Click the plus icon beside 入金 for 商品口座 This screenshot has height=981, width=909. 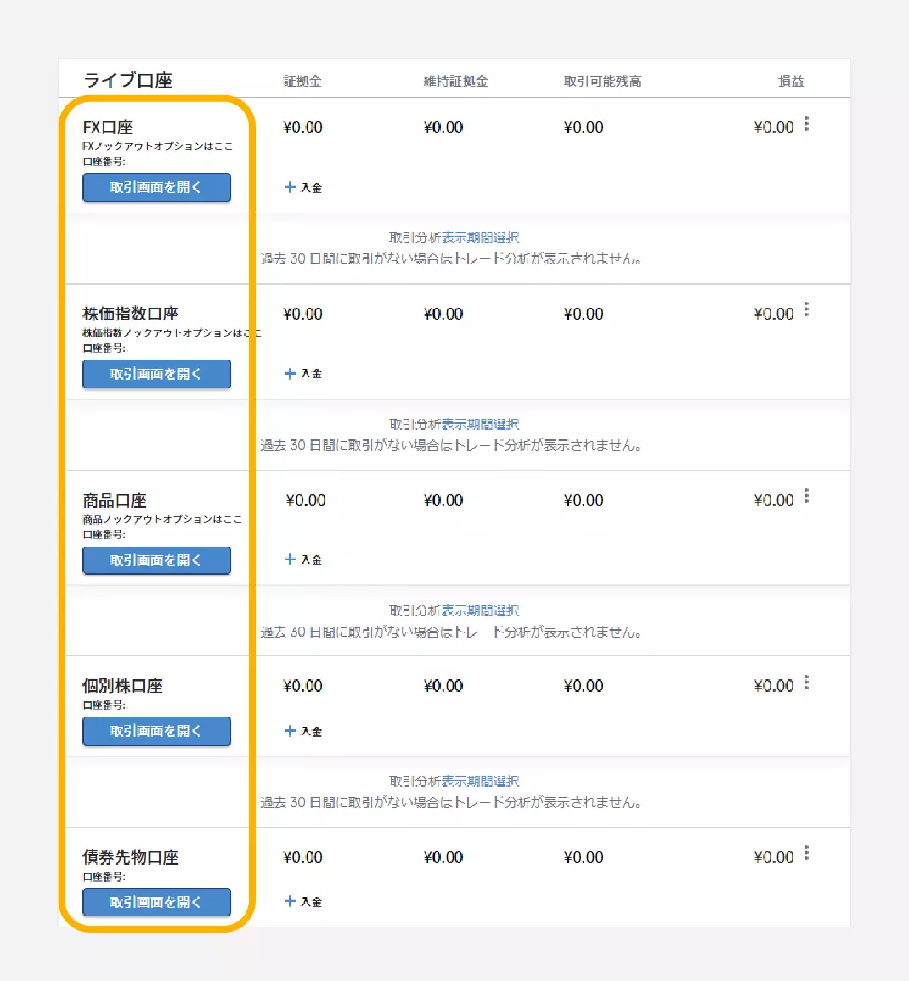point(290,559)
